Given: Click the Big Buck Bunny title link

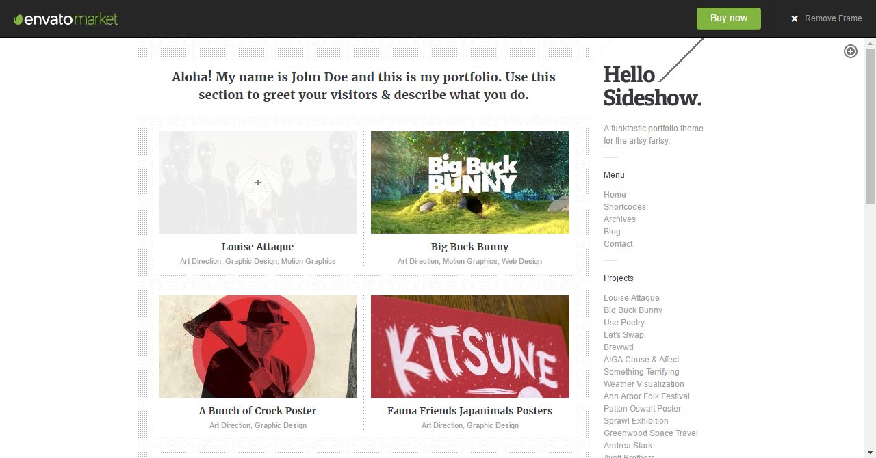Looking at the screenshot, I should pos(470,247).
